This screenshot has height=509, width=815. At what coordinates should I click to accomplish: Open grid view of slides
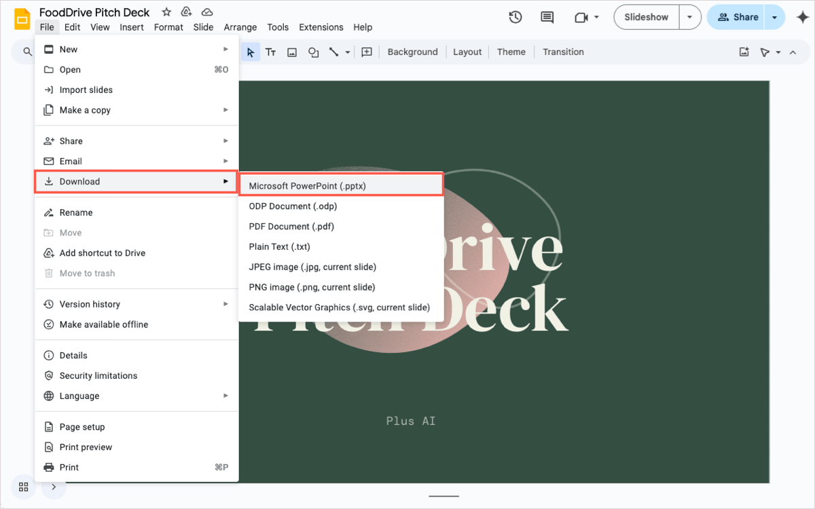(x=23, y=487)
